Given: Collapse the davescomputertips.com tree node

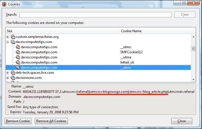Looking at the screenshot, I should (8, 42).
